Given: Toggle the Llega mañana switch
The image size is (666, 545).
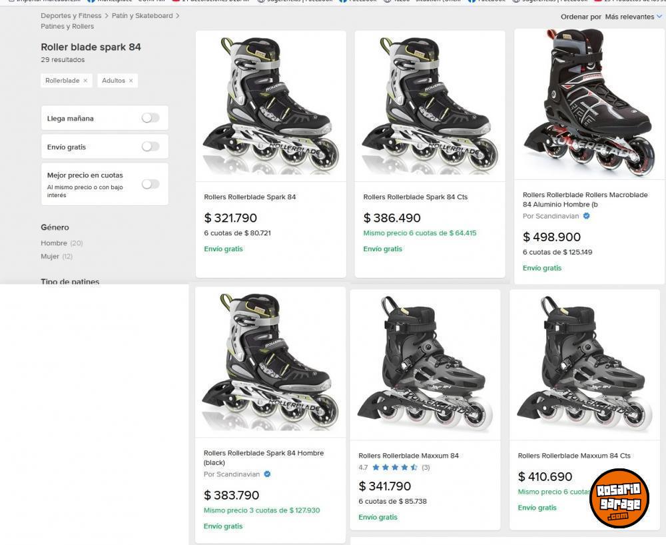Looking at the screenshot, I should click(x=151, y=118).
